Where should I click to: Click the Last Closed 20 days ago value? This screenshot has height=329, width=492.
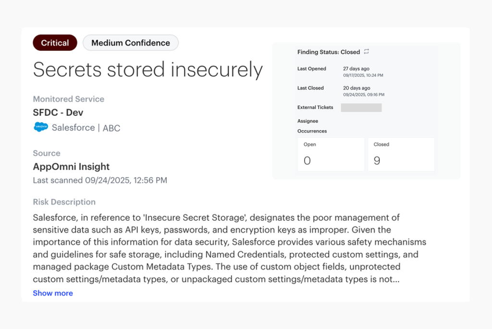(x=357, y=88)
